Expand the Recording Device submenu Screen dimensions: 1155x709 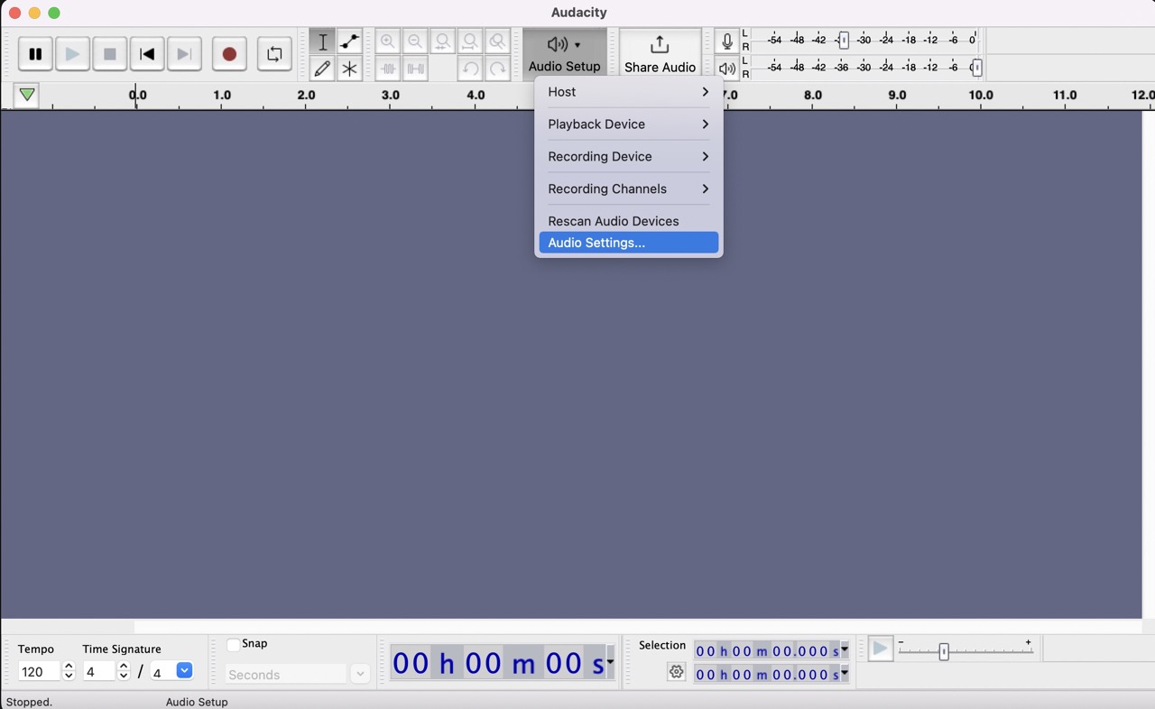tap(629, 157)
